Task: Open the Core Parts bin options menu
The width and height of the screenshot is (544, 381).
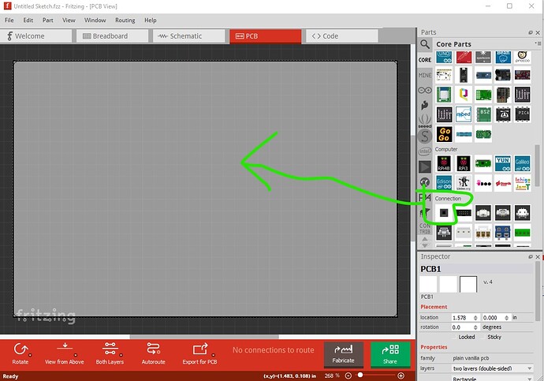Action: (538, 43)
